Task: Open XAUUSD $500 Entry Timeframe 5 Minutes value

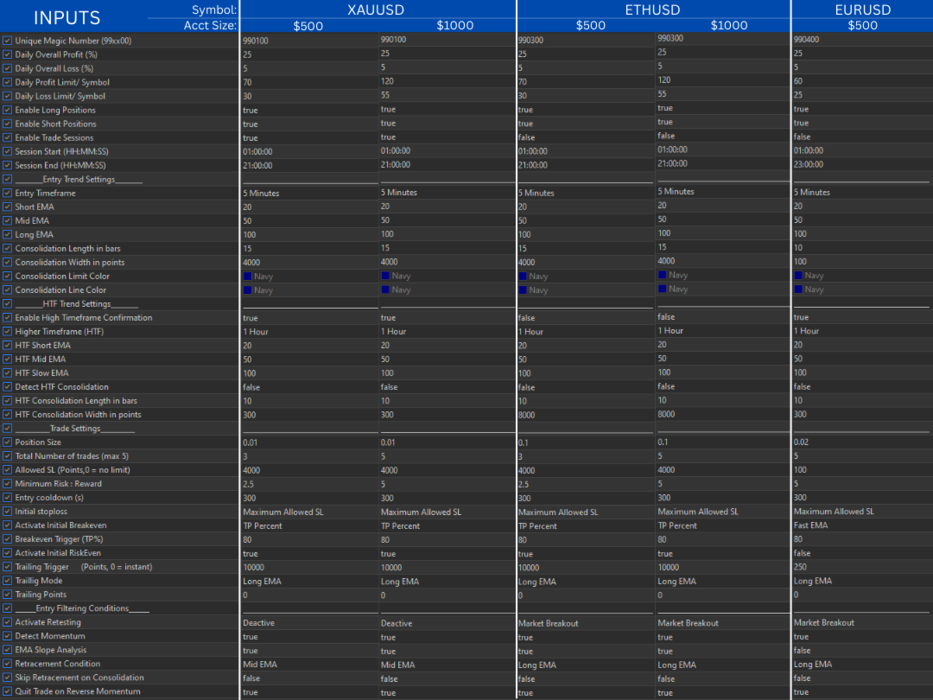Action: [261, 193]
